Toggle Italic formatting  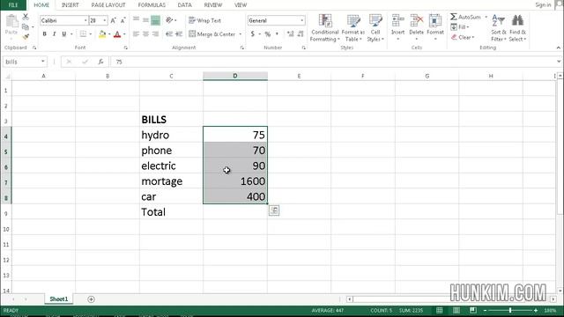point(54,34)
